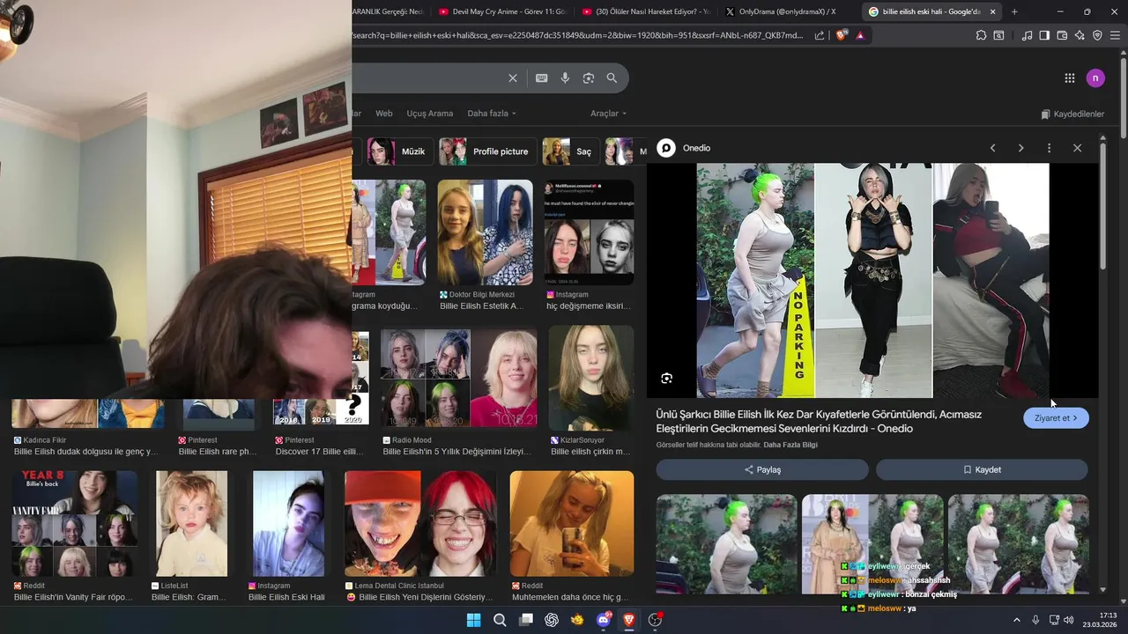Open the Uçuş Arama filter
Screen dimensions: 1128x634
pyautogui.click(x=430, y=114)
